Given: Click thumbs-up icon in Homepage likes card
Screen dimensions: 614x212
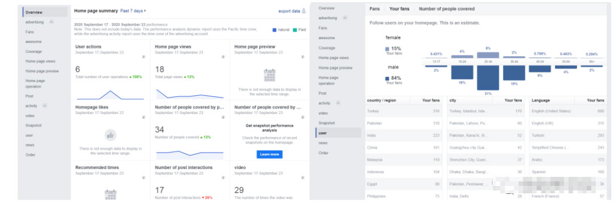Looking at the screenshot, I should point(110,135).
